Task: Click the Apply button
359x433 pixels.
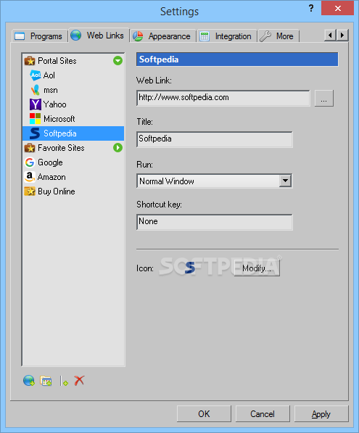Action: tap(321, 413)
